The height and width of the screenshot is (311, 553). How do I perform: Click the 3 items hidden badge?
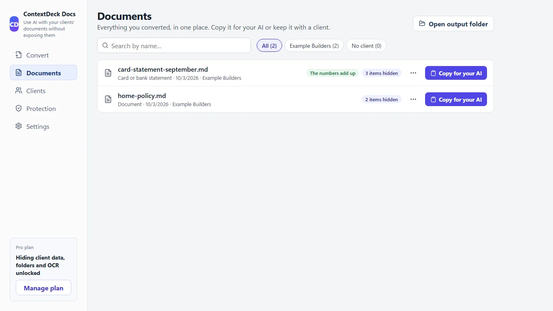point(381,73)
